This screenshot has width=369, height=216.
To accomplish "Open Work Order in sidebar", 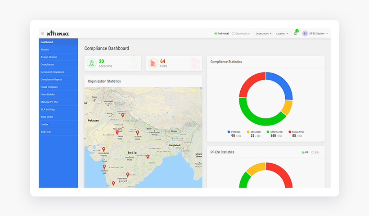I will click(x=58, y=117).
